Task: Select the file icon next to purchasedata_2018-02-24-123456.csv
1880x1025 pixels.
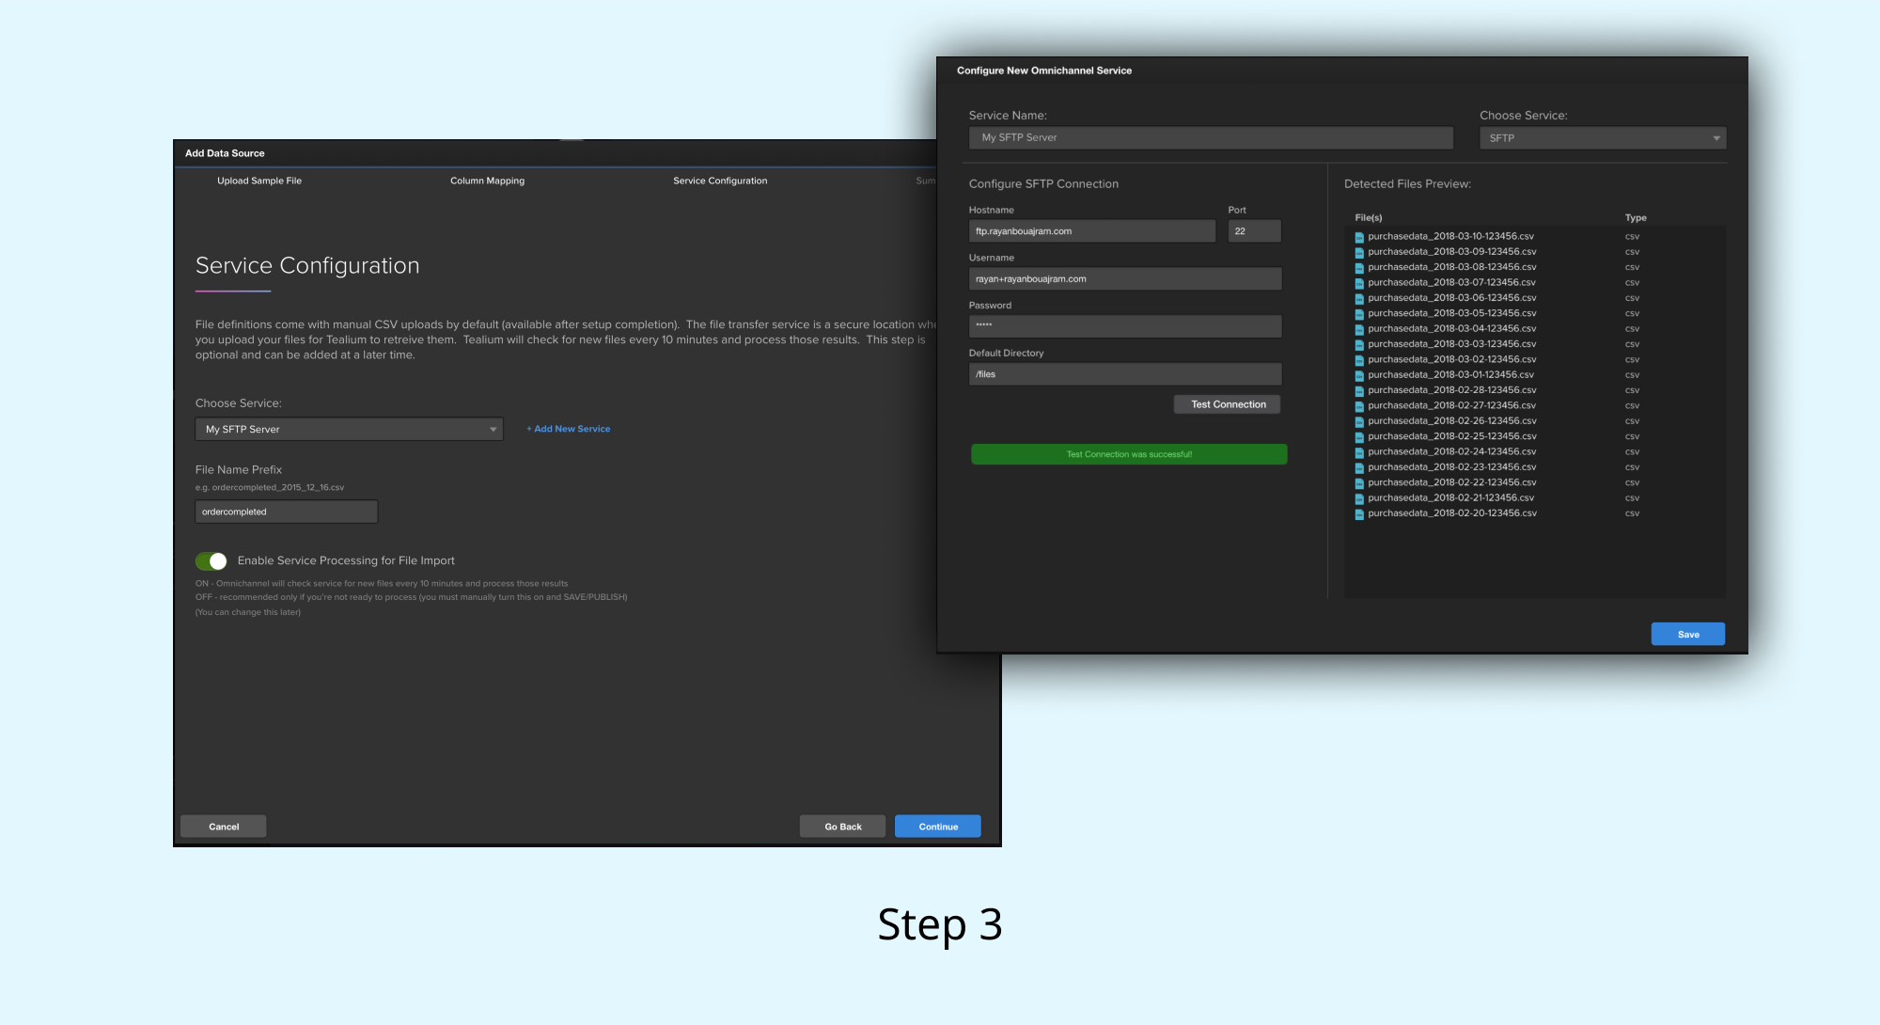Action: (x=1360, y=451)
